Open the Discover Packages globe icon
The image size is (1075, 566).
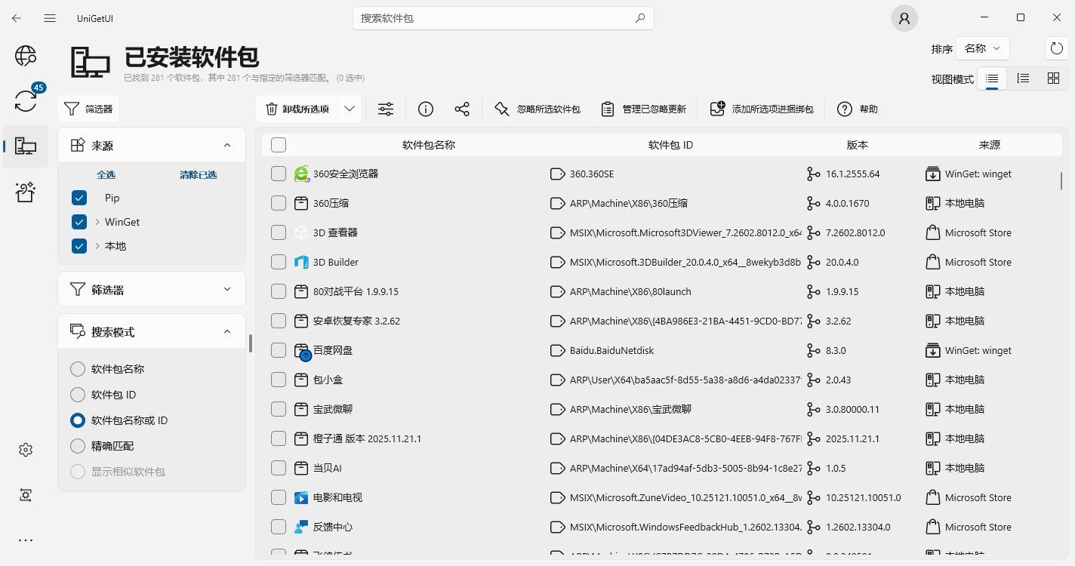[x=26, y=56]
